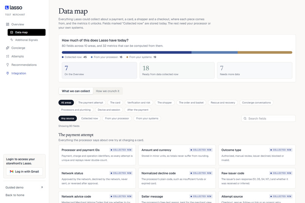Select the Any source filter chip
The width and height of the screenshot is (305, 203).
pyautogui.click(x=67, y=118)
